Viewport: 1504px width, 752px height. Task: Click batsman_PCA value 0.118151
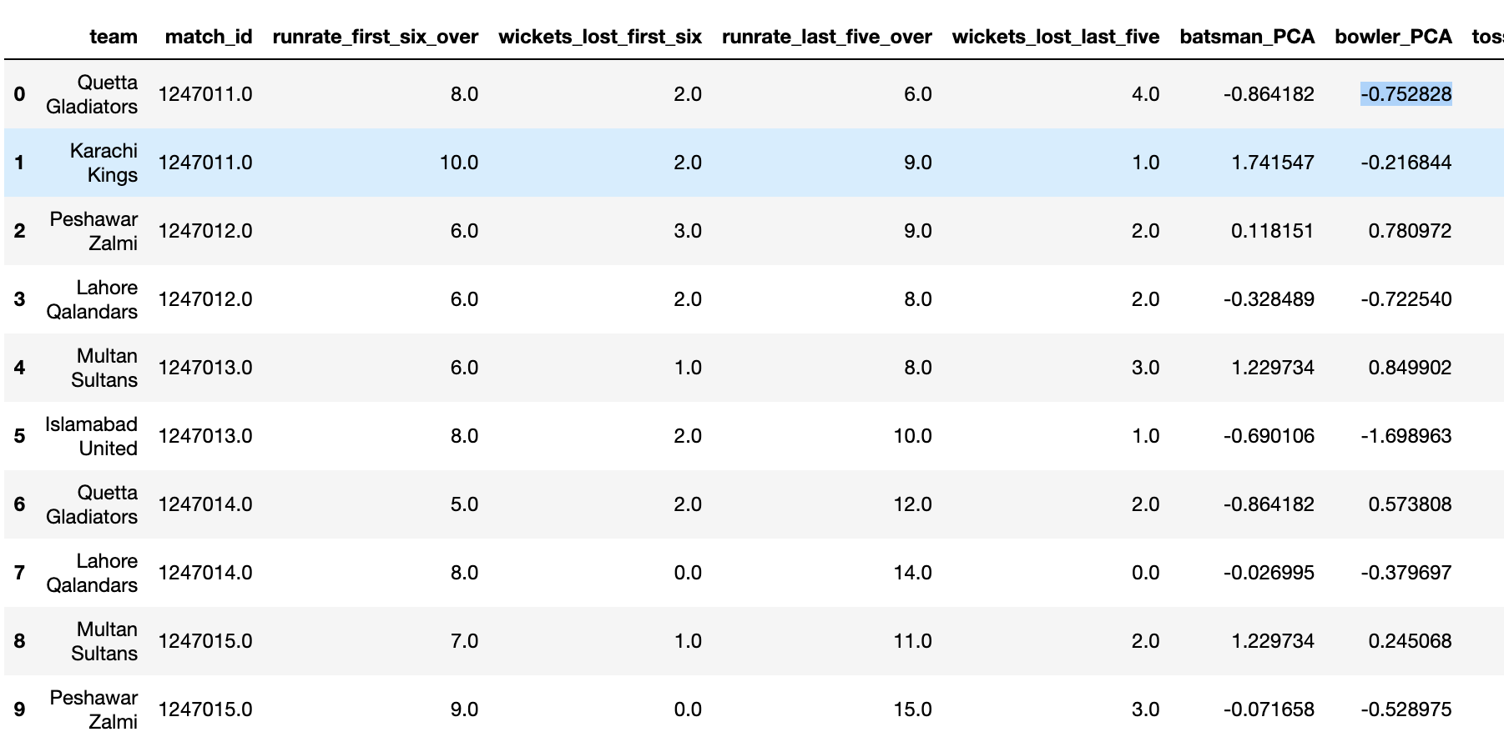1273,231
